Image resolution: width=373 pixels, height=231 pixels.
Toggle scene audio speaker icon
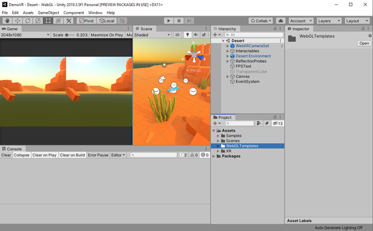[x=196, y=35]
